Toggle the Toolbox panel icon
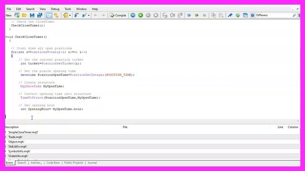Viewport: 305px width, 171px height. [x=49, y=15]
